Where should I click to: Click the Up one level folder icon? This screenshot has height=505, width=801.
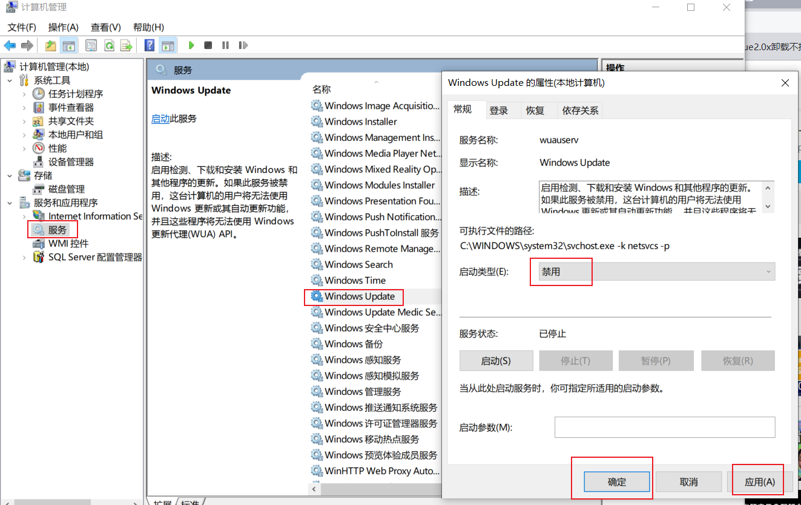click(x=51, y=45)
